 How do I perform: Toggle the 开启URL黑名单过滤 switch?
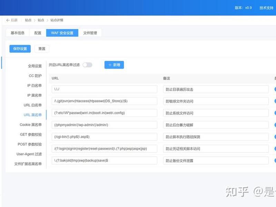(x=88, y=65)
